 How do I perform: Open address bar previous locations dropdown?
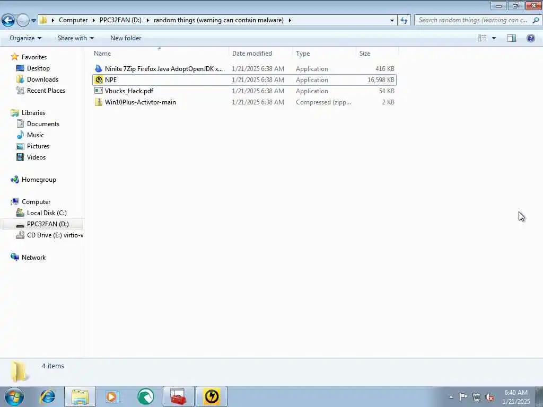(392, 21)
